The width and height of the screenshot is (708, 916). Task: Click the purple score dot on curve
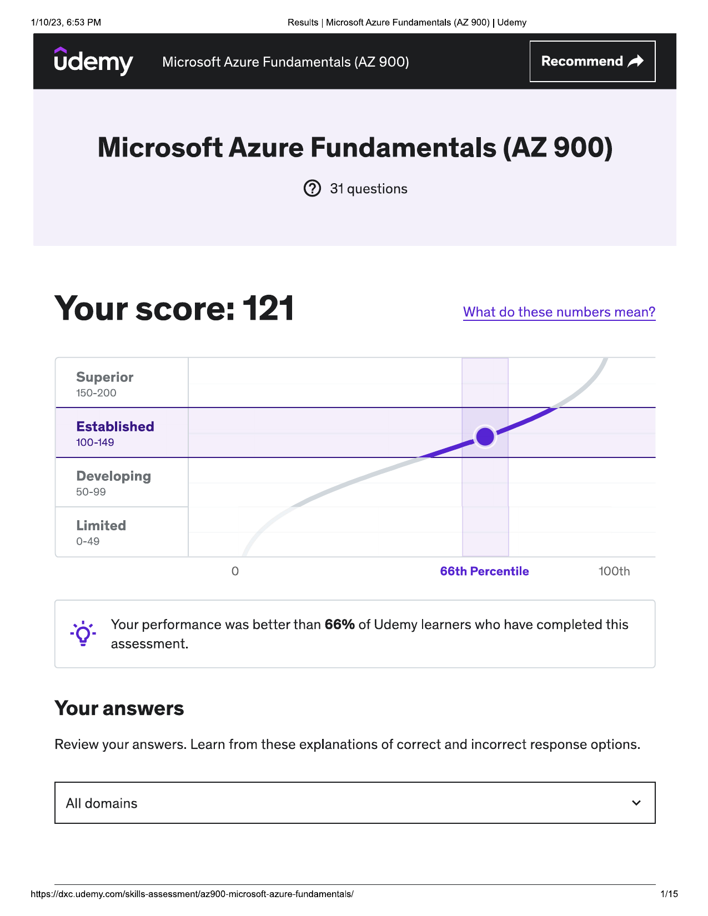pos(485,436)
